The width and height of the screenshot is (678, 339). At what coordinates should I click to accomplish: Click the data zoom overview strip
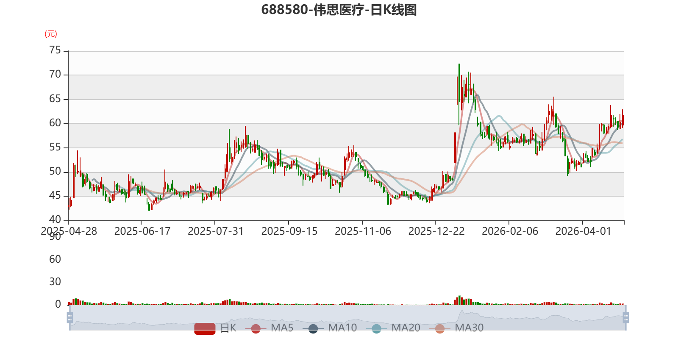[347, 317]
